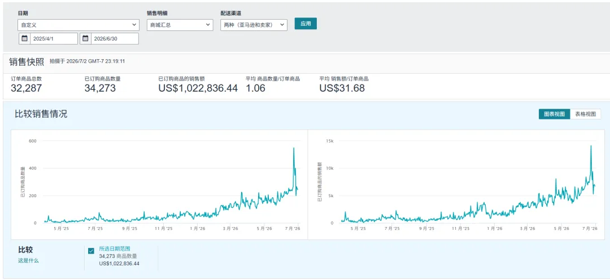Open the 日期 自定义 dropdown

[x=78, y=25]
